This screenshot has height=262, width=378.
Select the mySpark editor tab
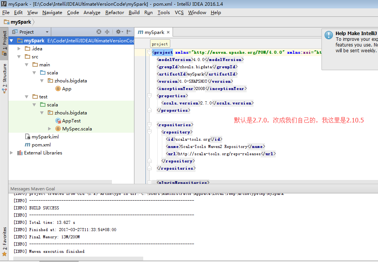click(154, 32)
